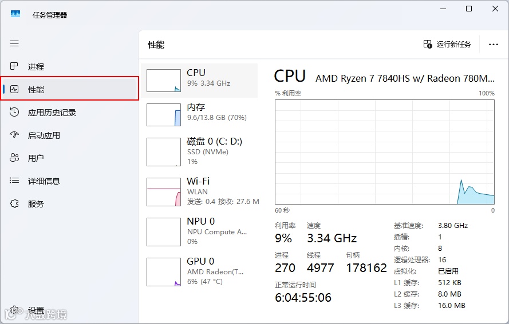
Task: Select the NPU 0 mini graph thumbnail
Action: 164,232
